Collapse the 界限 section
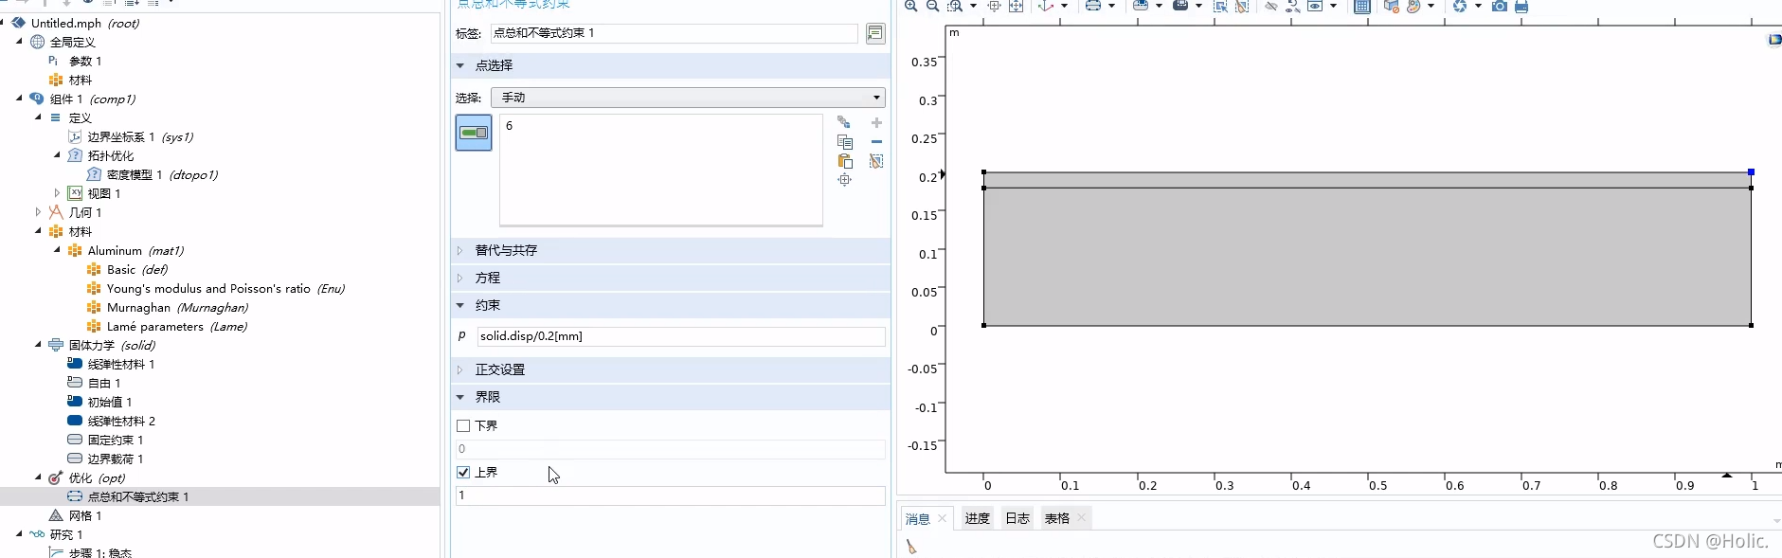This screenshot has width=1782, height=558. pyautogui.click(x=460, y=397)
